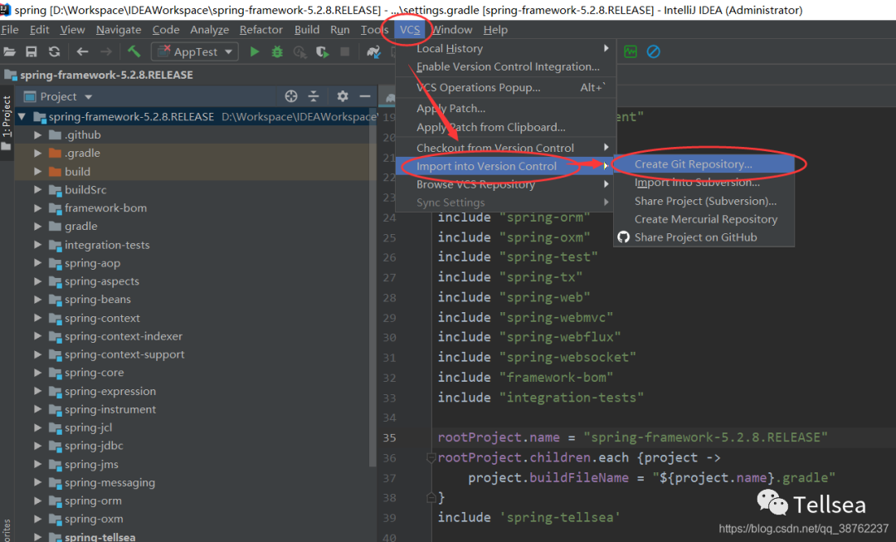Click the 1: Project side tool tab
This screenshot has height=542, width=896.
(x=7, y=117)
